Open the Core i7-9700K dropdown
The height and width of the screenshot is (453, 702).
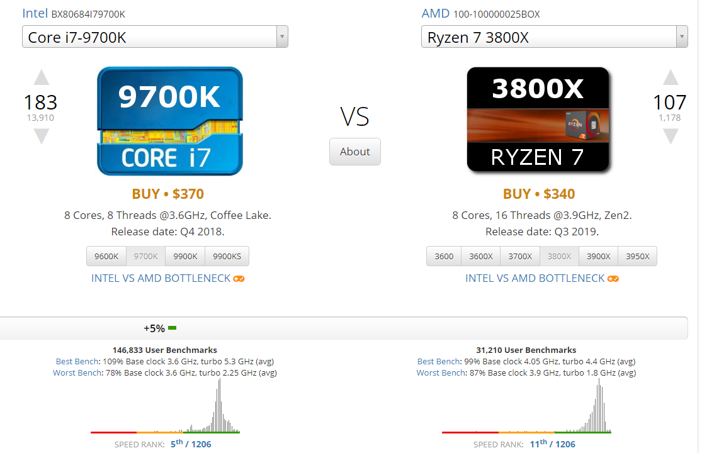pyautogui.click(x=155, y=36)
